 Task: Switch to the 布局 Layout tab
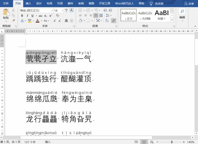[49, 3]
